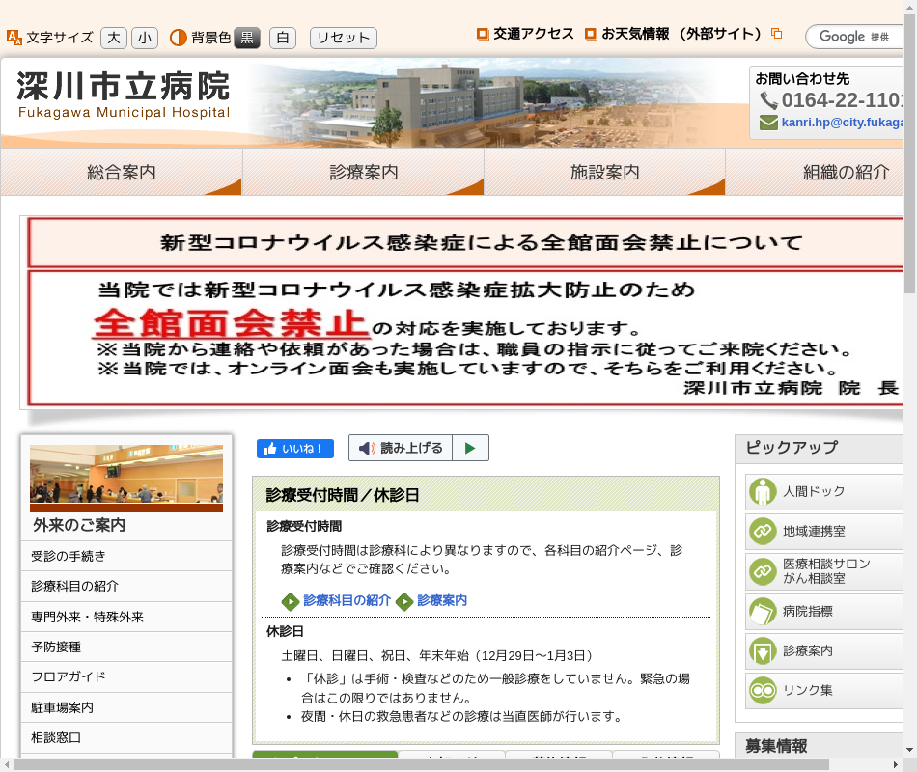
Task: Click the Facebook いいね! thumbs-up button
Action: point(294,449)
